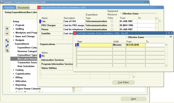Click scroll down arrow in Cost Rate Overrides

pos(166,66)
